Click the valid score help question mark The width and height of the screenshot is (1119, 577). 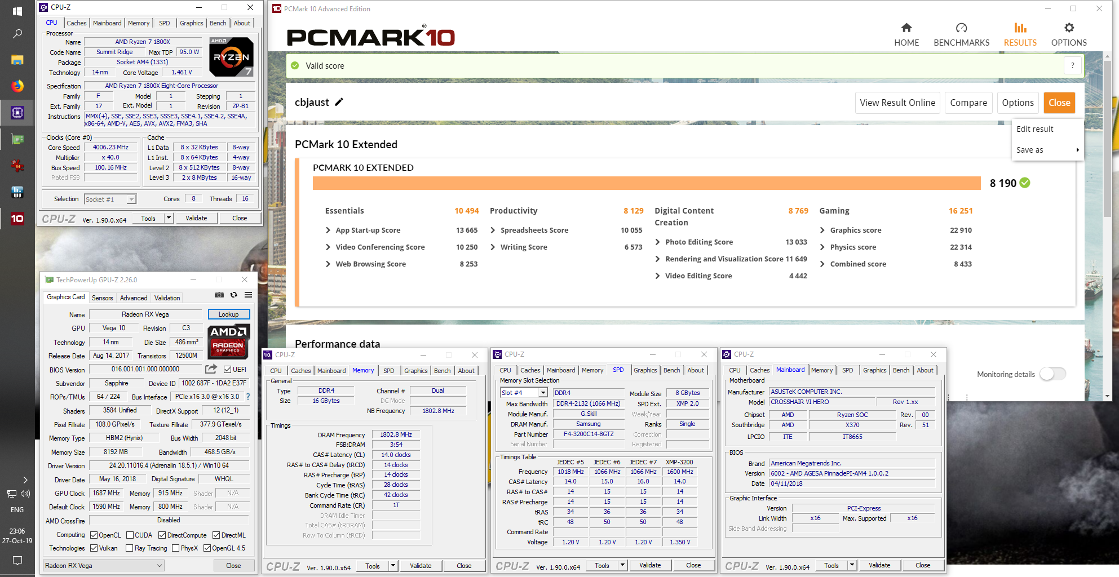(x=1072, y=65)
